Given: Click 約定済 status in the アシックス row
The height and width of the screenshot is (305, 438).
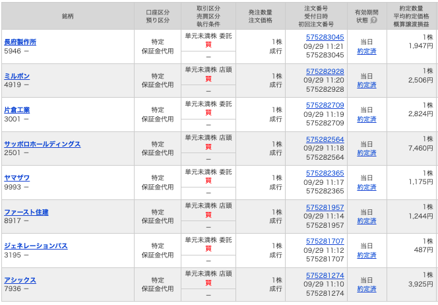Looking at the screenshot, I should [x=367, y=289].
